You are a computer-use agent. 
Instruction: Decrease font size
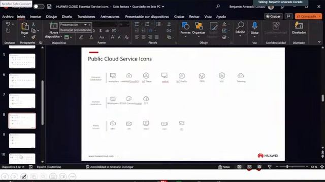[x=120, y=37]
